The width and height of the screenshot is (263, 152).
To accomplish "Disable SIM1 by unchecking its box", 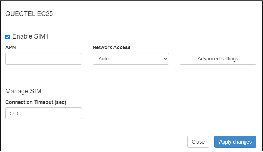I will pyautogui.click(x=8, y=37).
